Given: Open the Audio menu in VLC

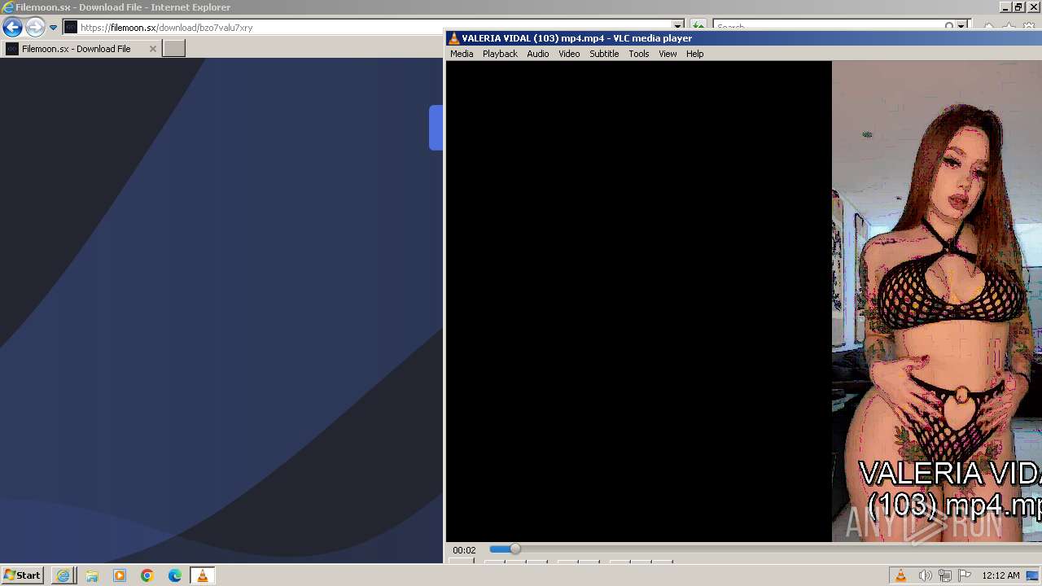Looking at the screenshot, I should (537, 54).
